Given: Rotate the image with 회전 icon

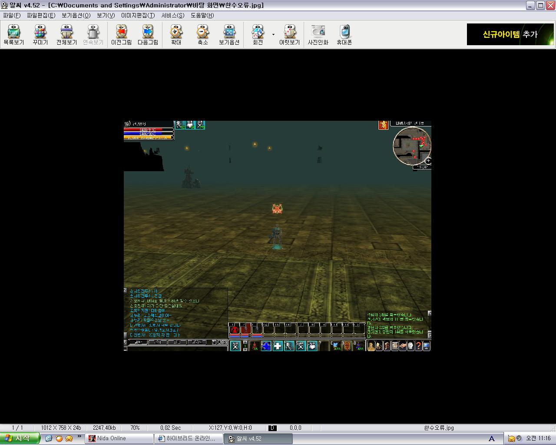Looking at the screenshot, I should tap(258, 35).
